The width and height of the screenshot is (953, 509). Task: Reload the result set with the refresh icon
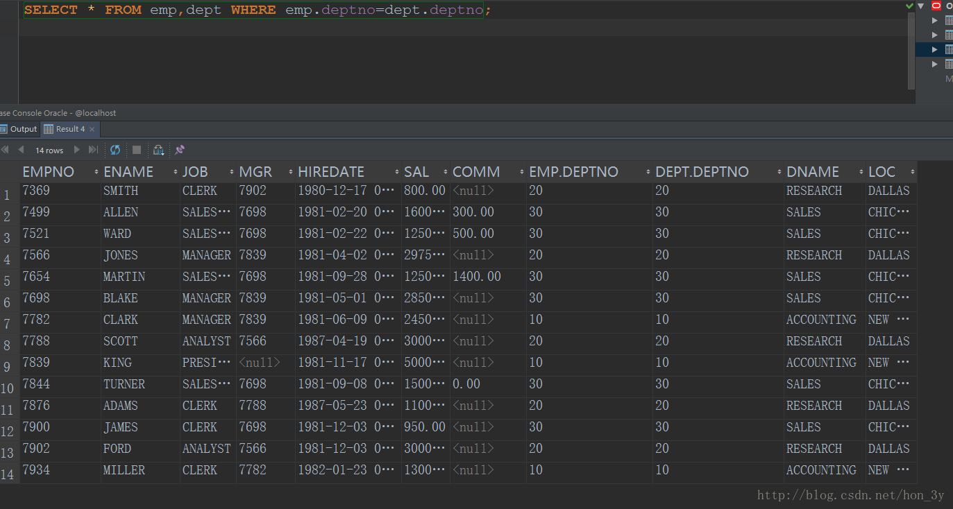click(115, 150)
